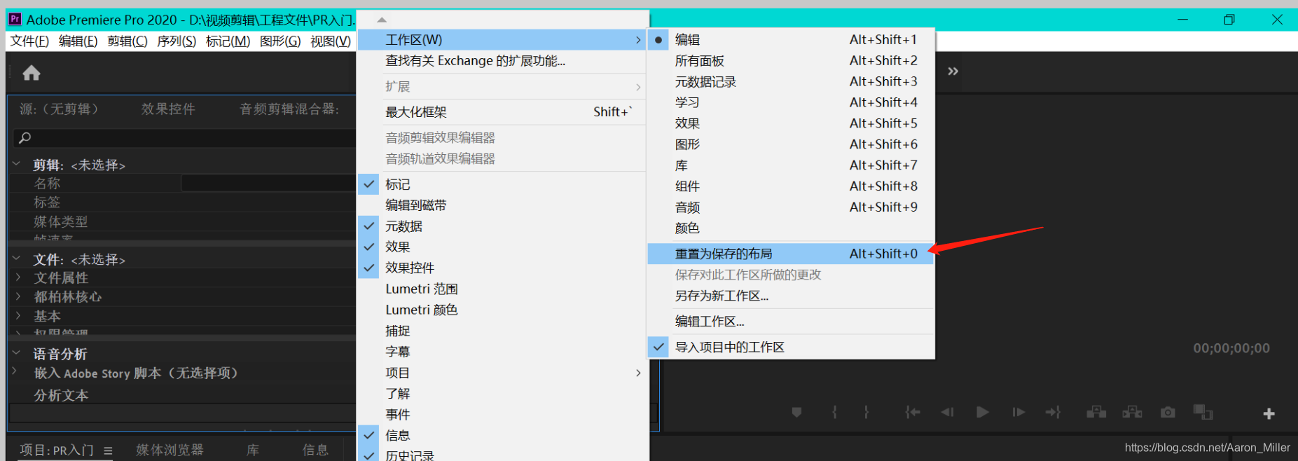Image resolution: width=1298 pixels, height=461 pixels.
Task: Open the 工作区(W) submenu
Action: point(502,40)
